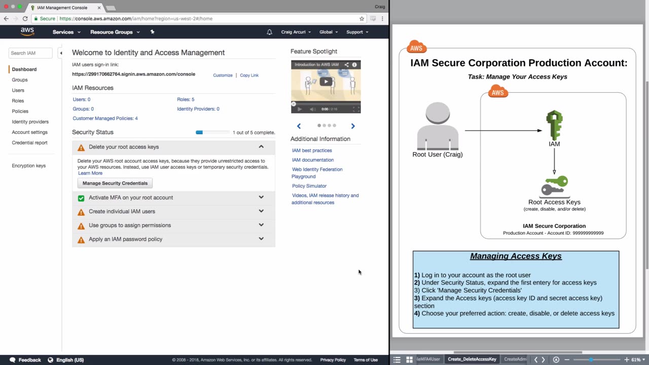Image resolution: width=649 pixels, height=365 pixels.
Task: Collapse the IAM sidebar with the arrow
Action: [60, 53]
